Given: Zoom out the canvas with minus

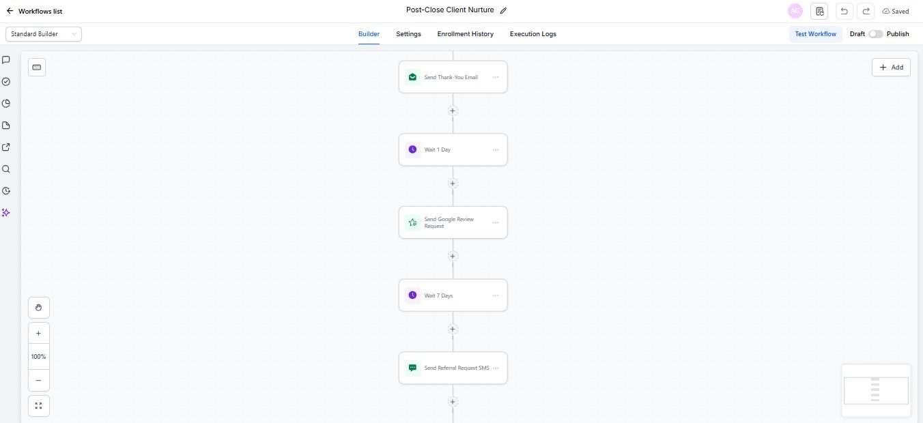Looking at the screenshot, I should [x=39, y=380].
